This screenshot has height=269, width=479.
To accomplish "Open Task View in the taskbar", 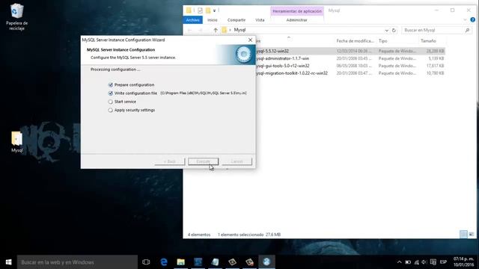I will point(146,262).
